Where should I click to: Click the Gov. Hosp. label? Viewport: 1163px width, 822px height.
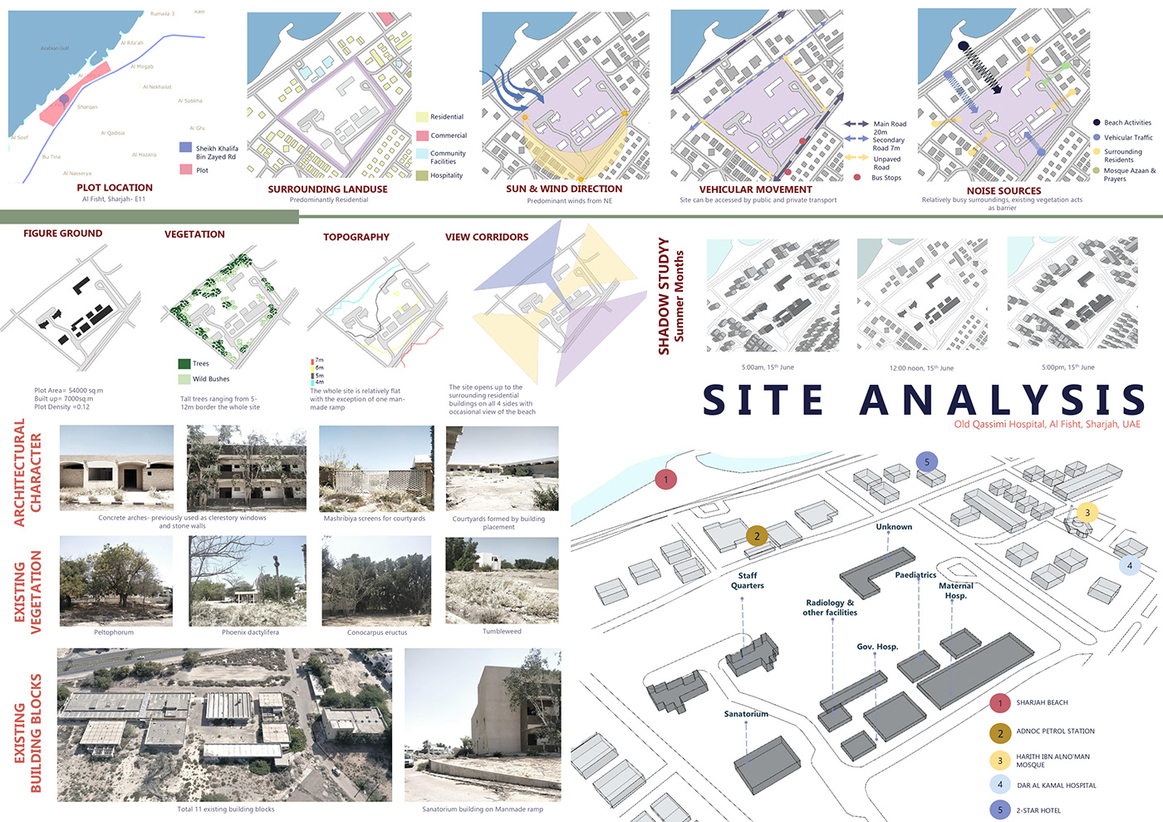point(878,646)
